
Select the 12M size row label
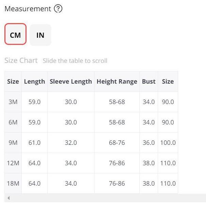pos(13,163)
